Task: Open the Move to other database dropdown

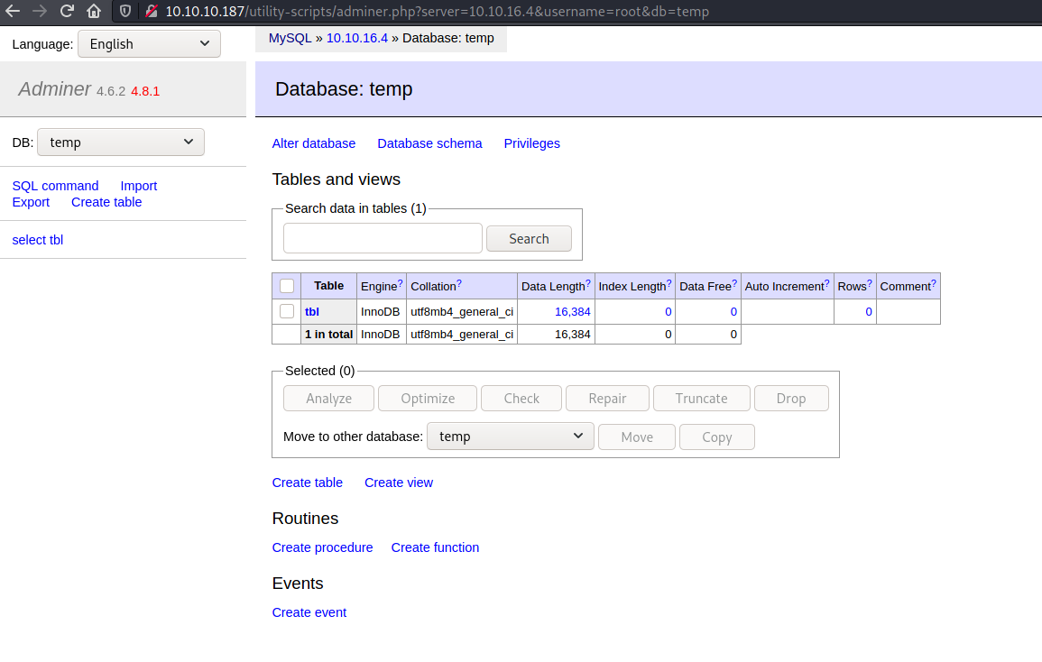Action: coord(510,437)
